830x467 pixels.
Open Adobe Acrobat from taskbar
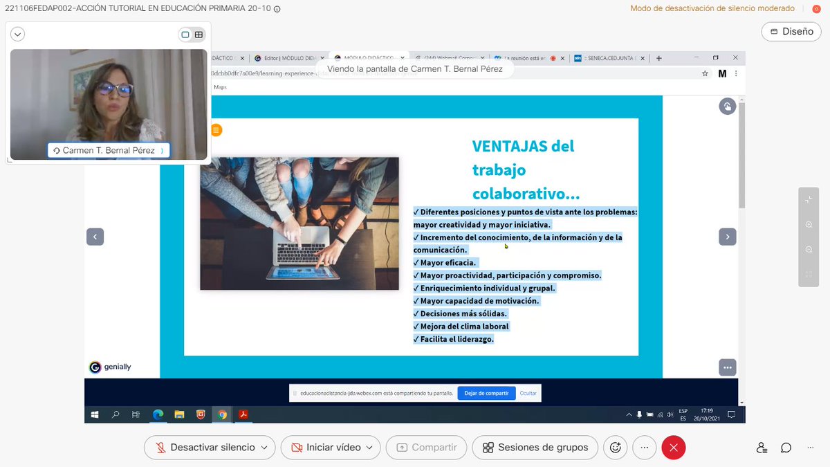243,414
